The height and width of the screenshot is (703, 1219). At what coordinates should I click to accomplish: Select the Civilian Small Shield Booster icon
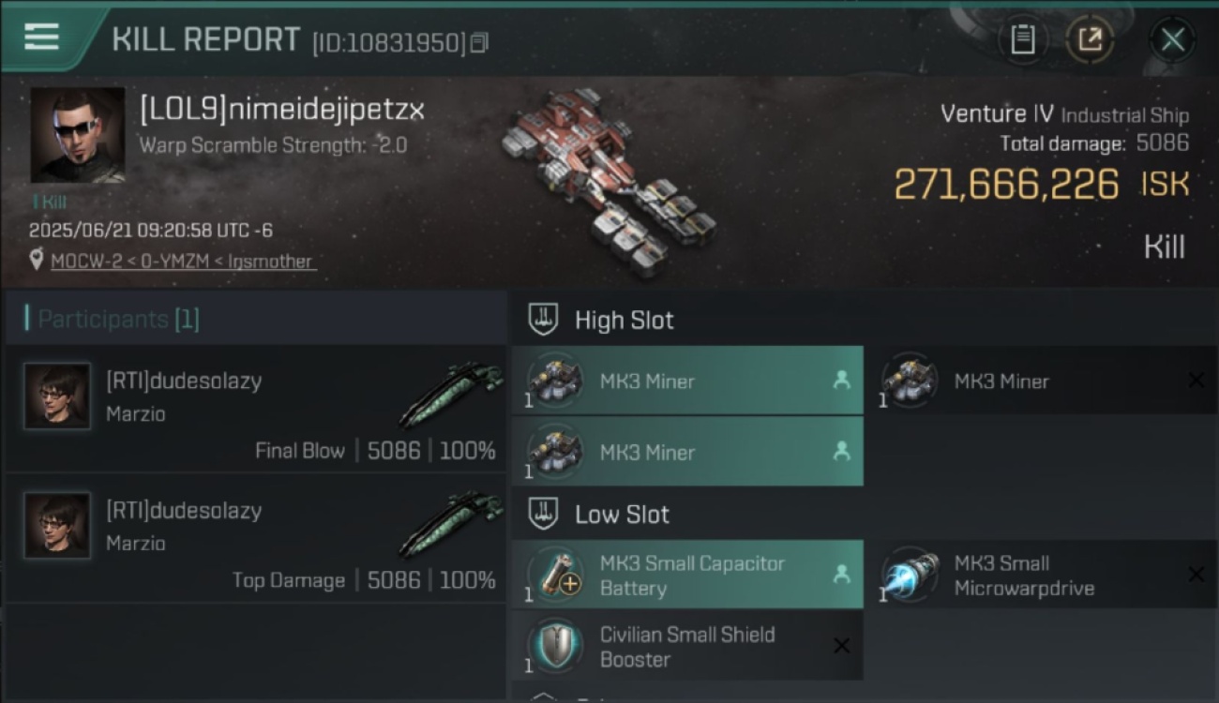[x=556, y=646]
